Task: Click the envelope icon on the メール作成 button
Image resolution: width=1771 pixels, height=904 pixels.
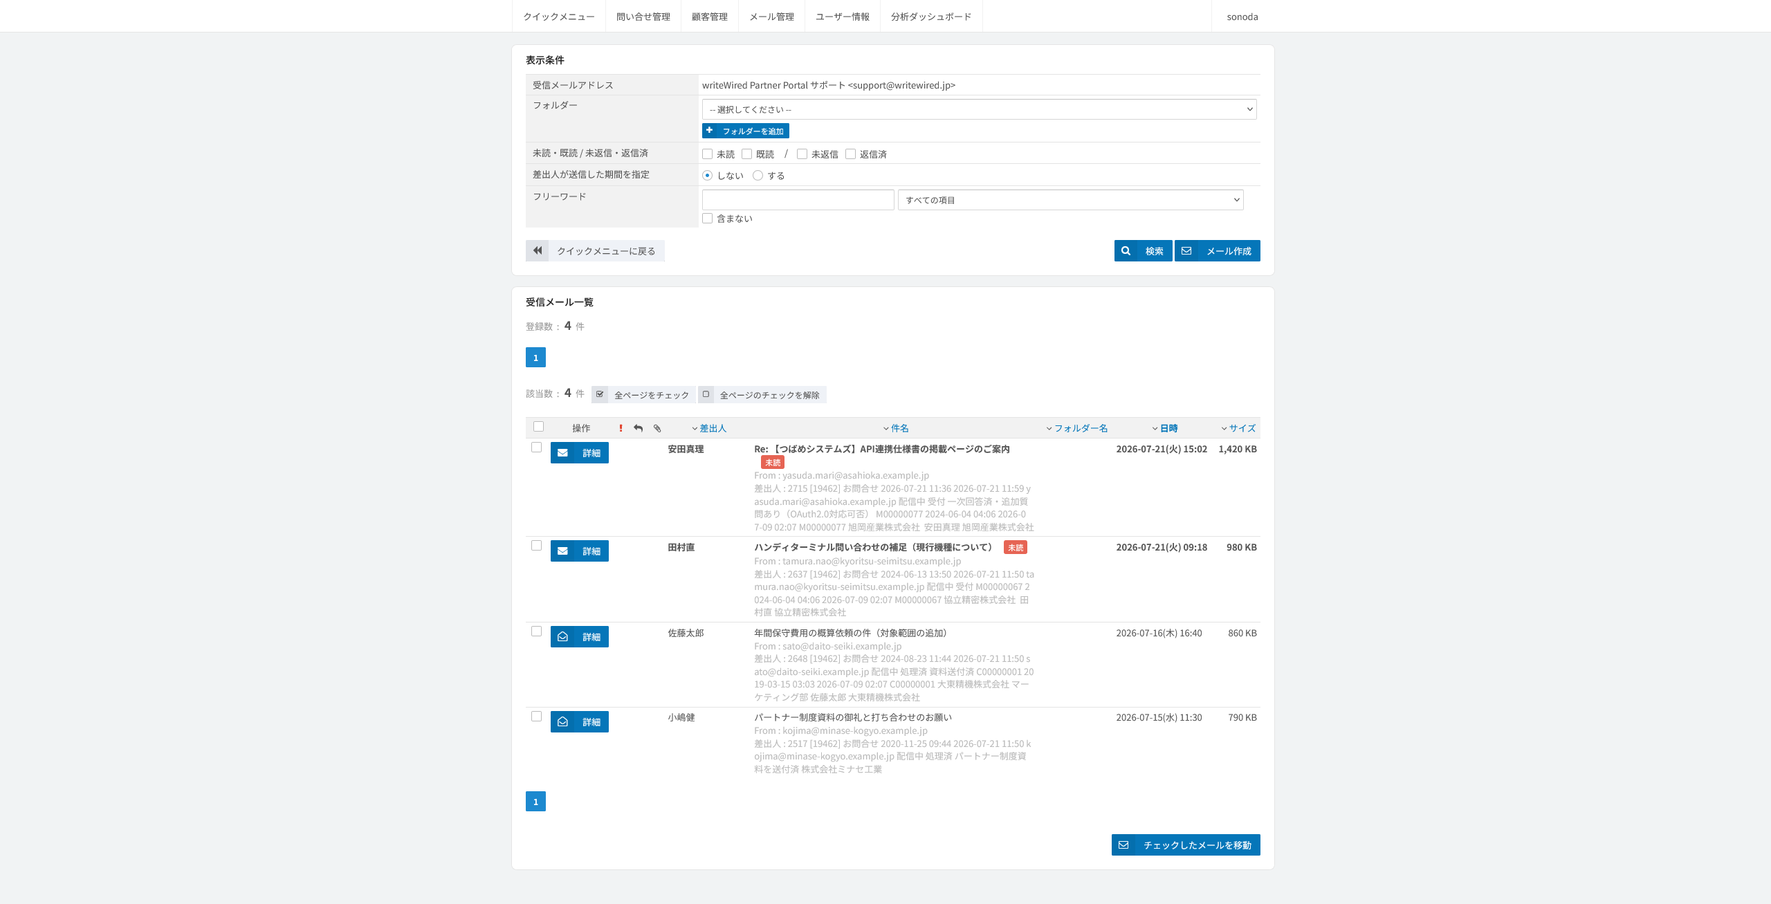Action: [1186, 251]
